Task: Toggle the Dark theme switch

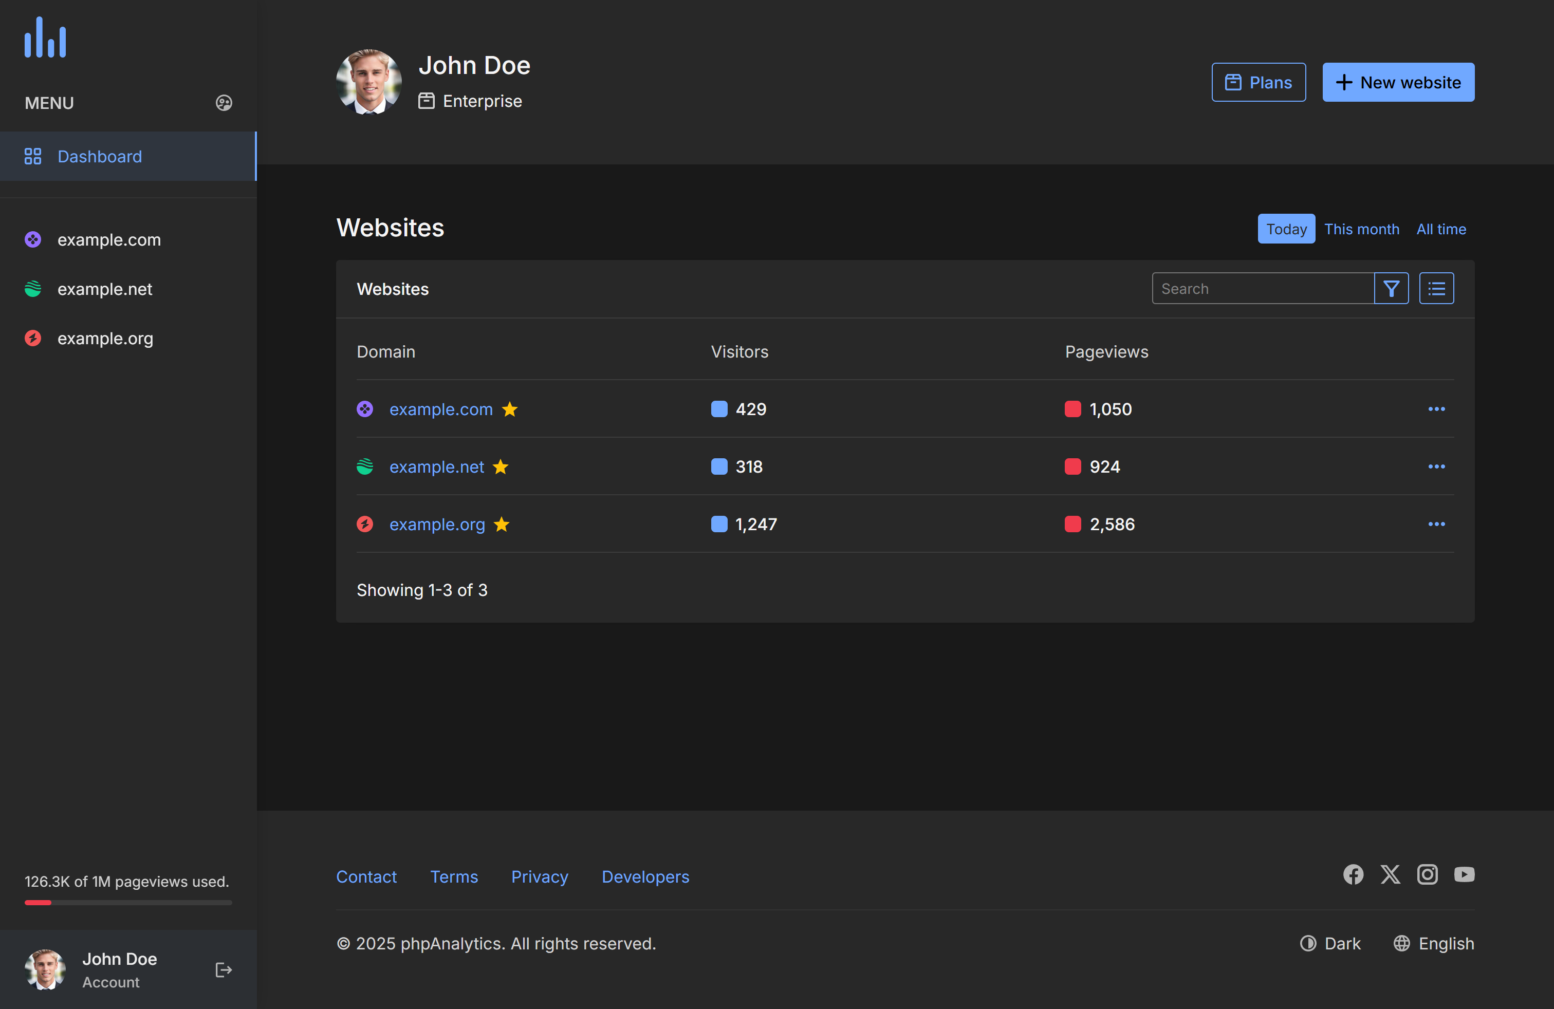Action: 1330,944
